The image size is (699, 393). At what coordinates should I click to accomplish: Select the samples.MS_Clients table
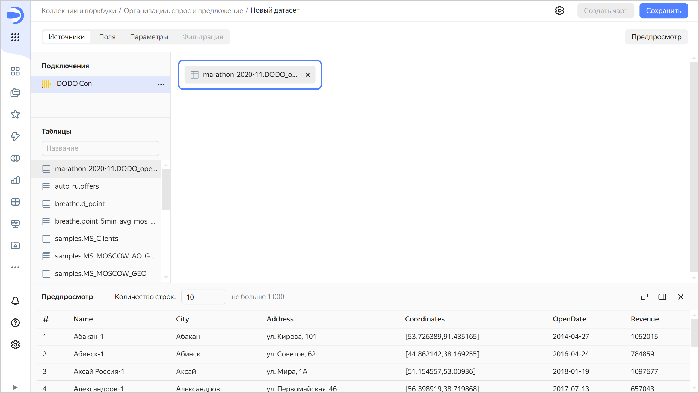87,239
